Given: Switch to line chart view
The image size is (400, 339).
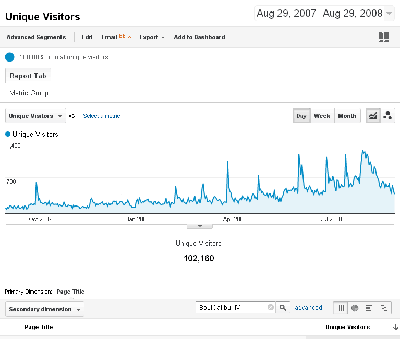Looking at the screenshot, I should 373,116.
